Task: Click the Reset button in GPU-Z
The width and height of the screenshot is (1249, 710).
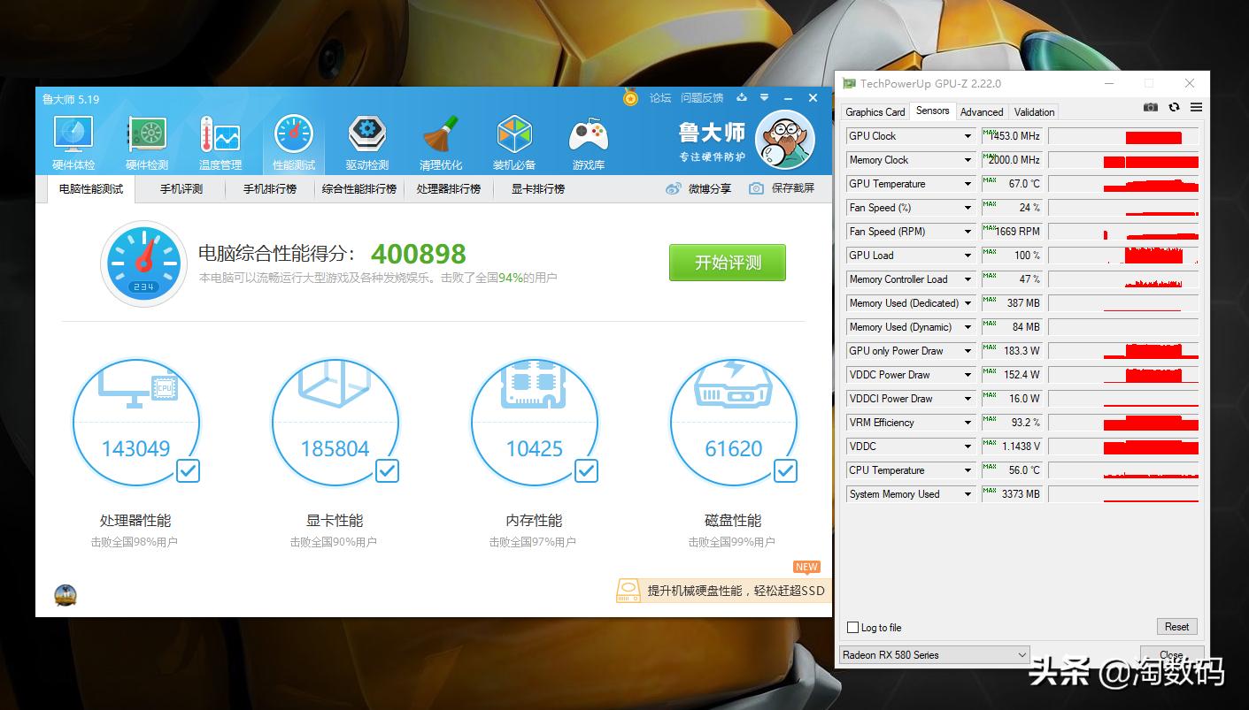Action: pos(1176,626)
